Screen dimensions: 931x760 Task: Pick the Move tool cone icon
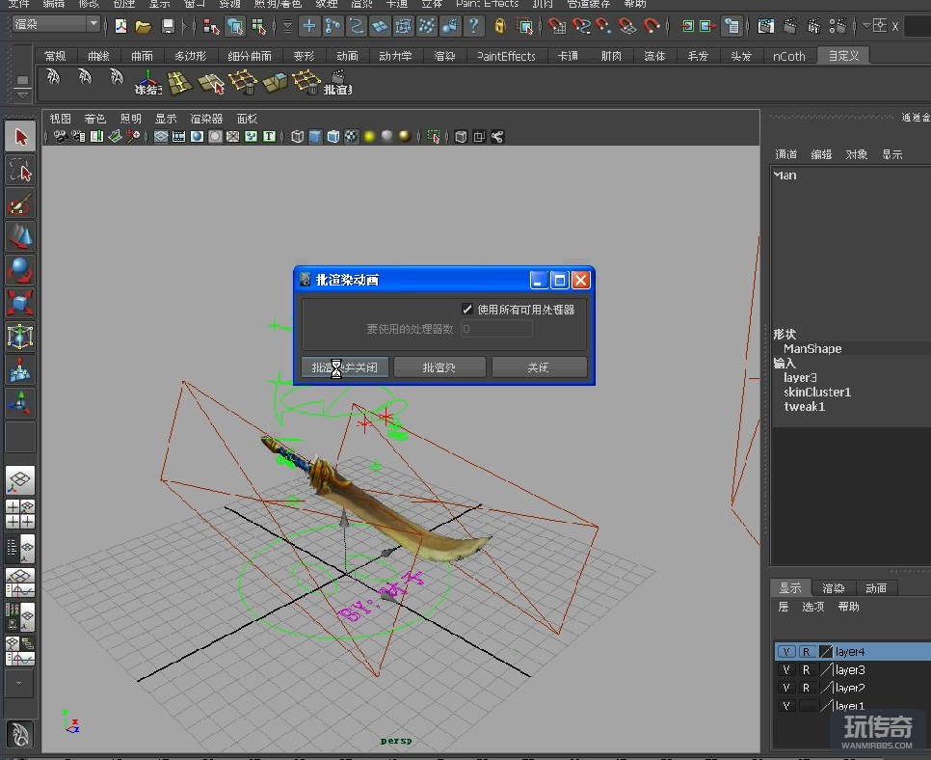pos(20,236)
